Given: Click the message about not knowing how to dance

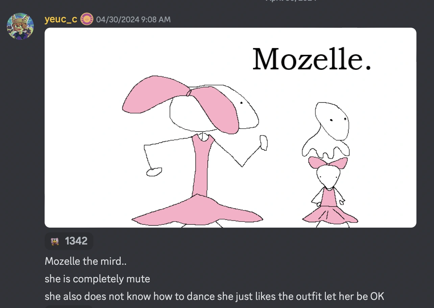Looking at the screenshot, I should 214,296.
